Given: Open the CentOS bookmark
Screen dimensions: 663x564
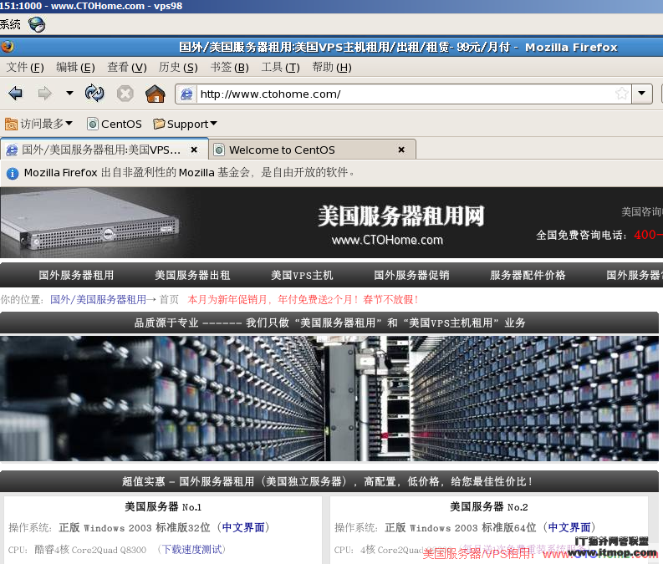Looking at the screenshot, I should (x=115, y=124).
